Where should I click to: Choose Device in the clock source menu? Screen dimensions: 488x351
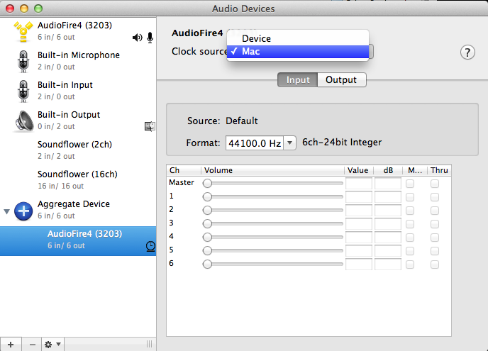click(298, 38)
